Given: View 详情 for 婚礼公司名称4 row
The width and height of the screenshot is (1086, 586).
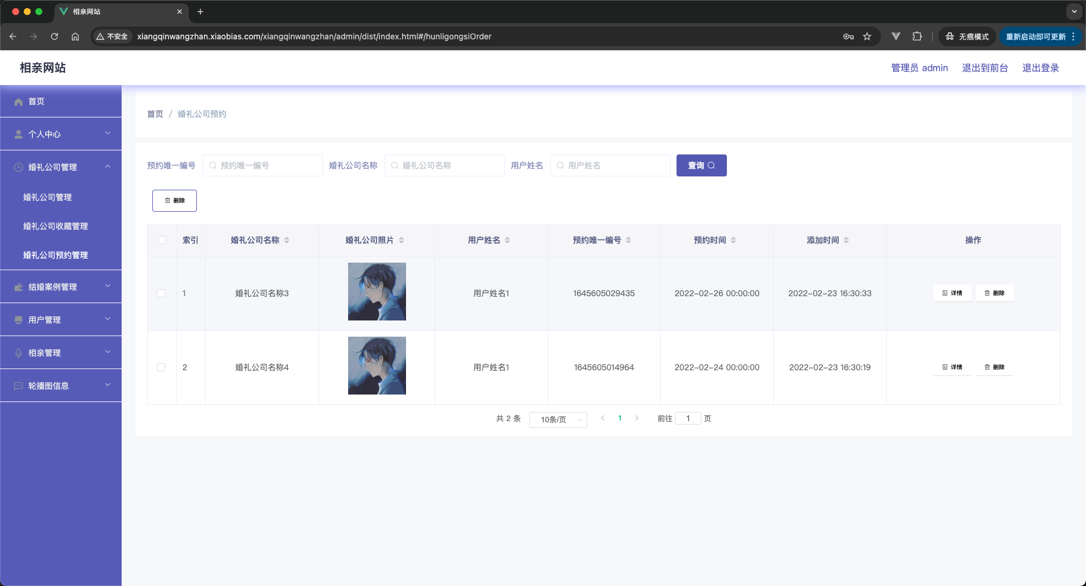Looking at the screenshot, I should click(x=952, y=367).
